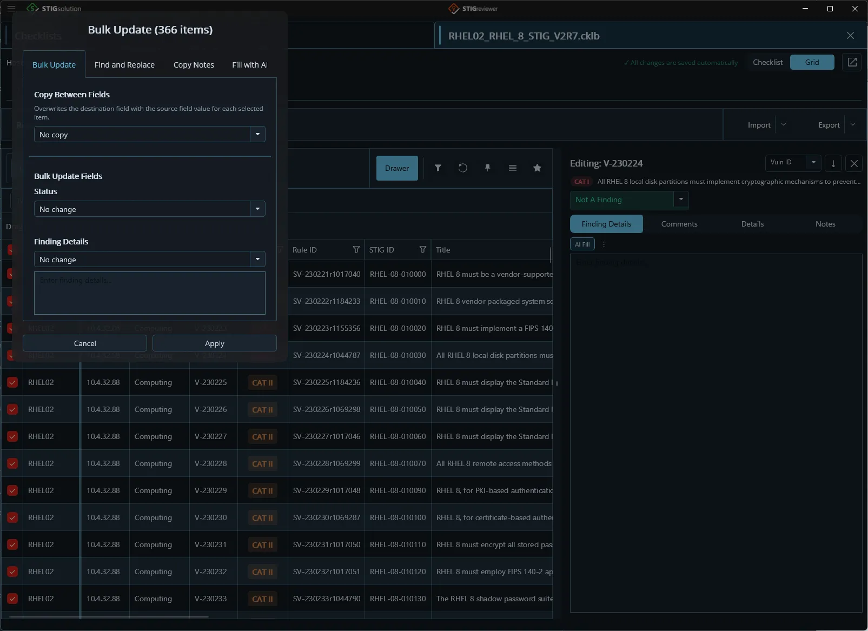The image size is (868, 631).
Task: Uncheck the row checkbox for V-230226
Action: (12, 409)
